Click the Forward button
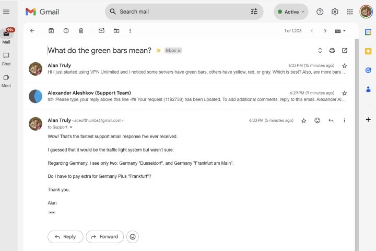The height and width of the screenshot is (251, 376). pyautogui.click(x=104, y=237)
